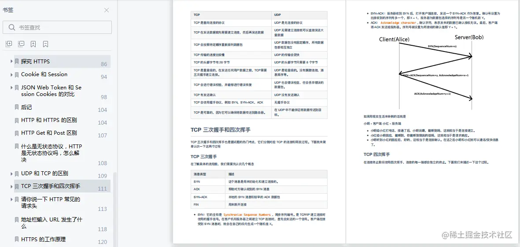
Task: Expand the Cookie 和 Session bookmark
Action: (x=11, y=74)
